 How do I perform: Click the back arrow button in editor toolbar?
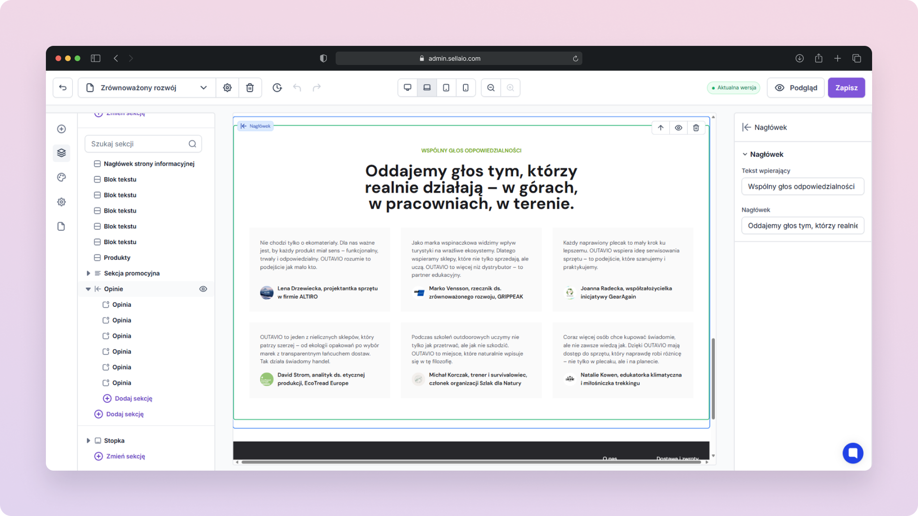pyautogui.click(x=63, y=87)
